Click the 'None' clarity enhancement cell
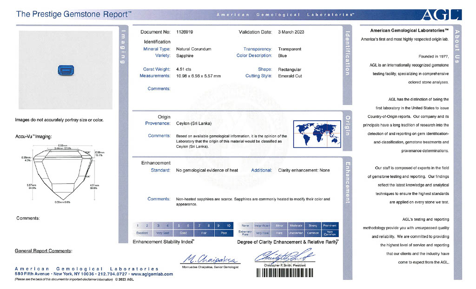The height and width of the screenshot is (289, 476). coord(245,225)
